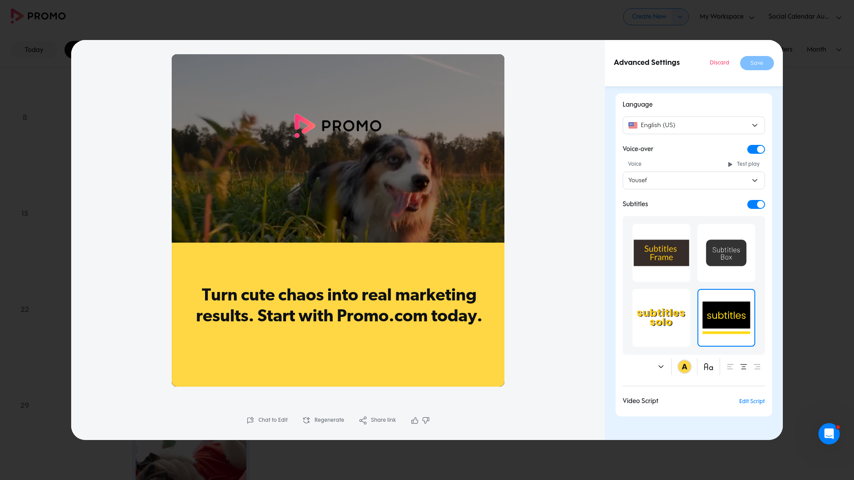
Task: Click the thumbs down icon
Action: (x=426, y=420)
